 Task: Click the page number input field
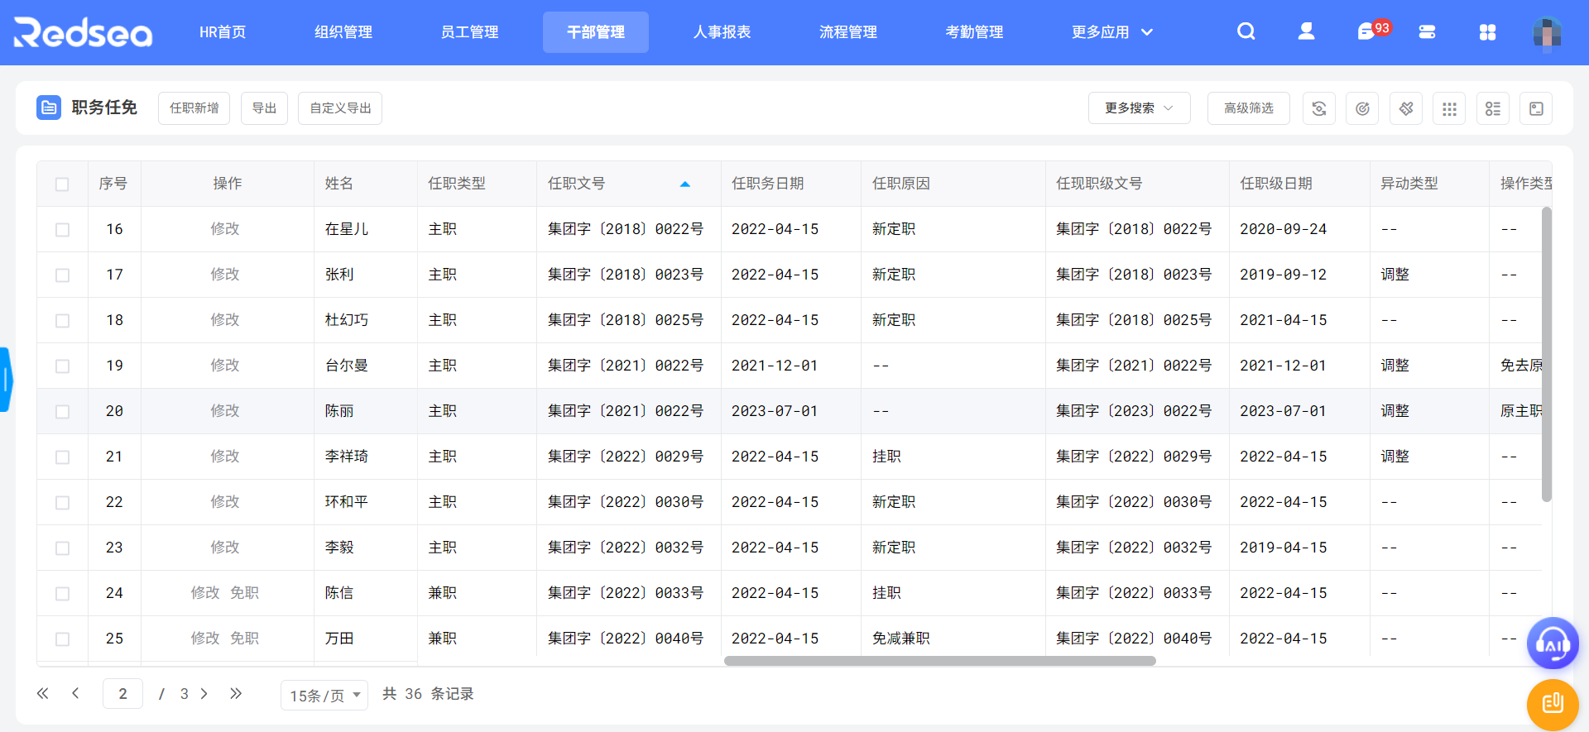(x=122, y=694)
